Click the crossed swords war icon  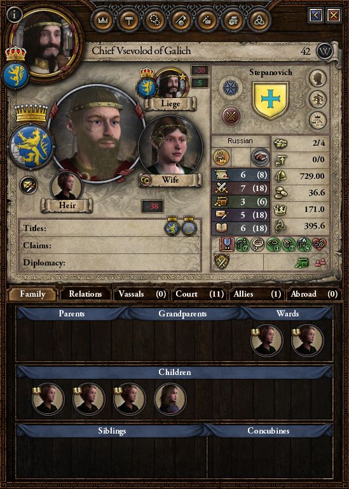(231, 117)
